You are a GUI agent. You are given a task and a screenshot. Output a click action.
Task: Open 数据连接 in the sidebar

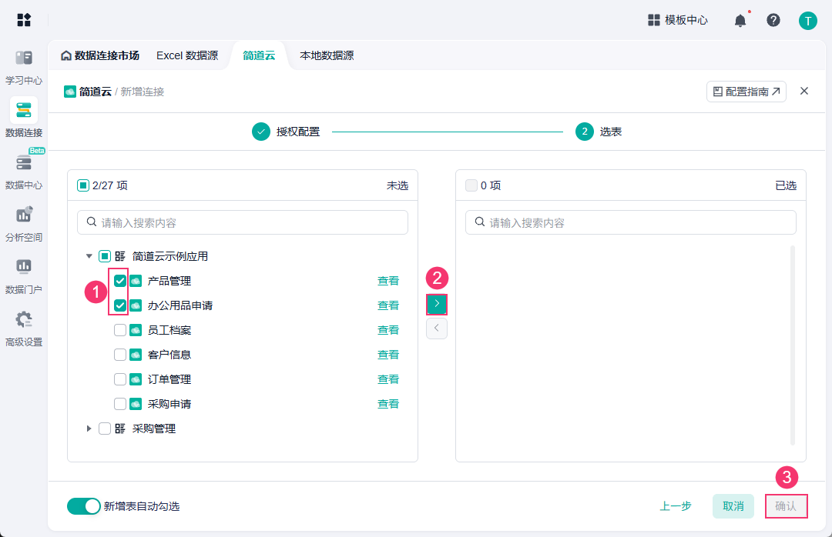coord(24,118)
